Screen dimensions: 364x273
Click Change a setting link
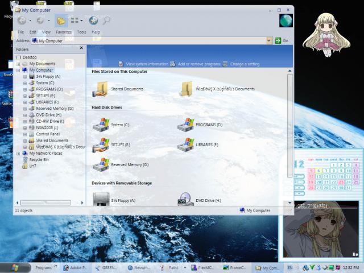pos(245,64)
